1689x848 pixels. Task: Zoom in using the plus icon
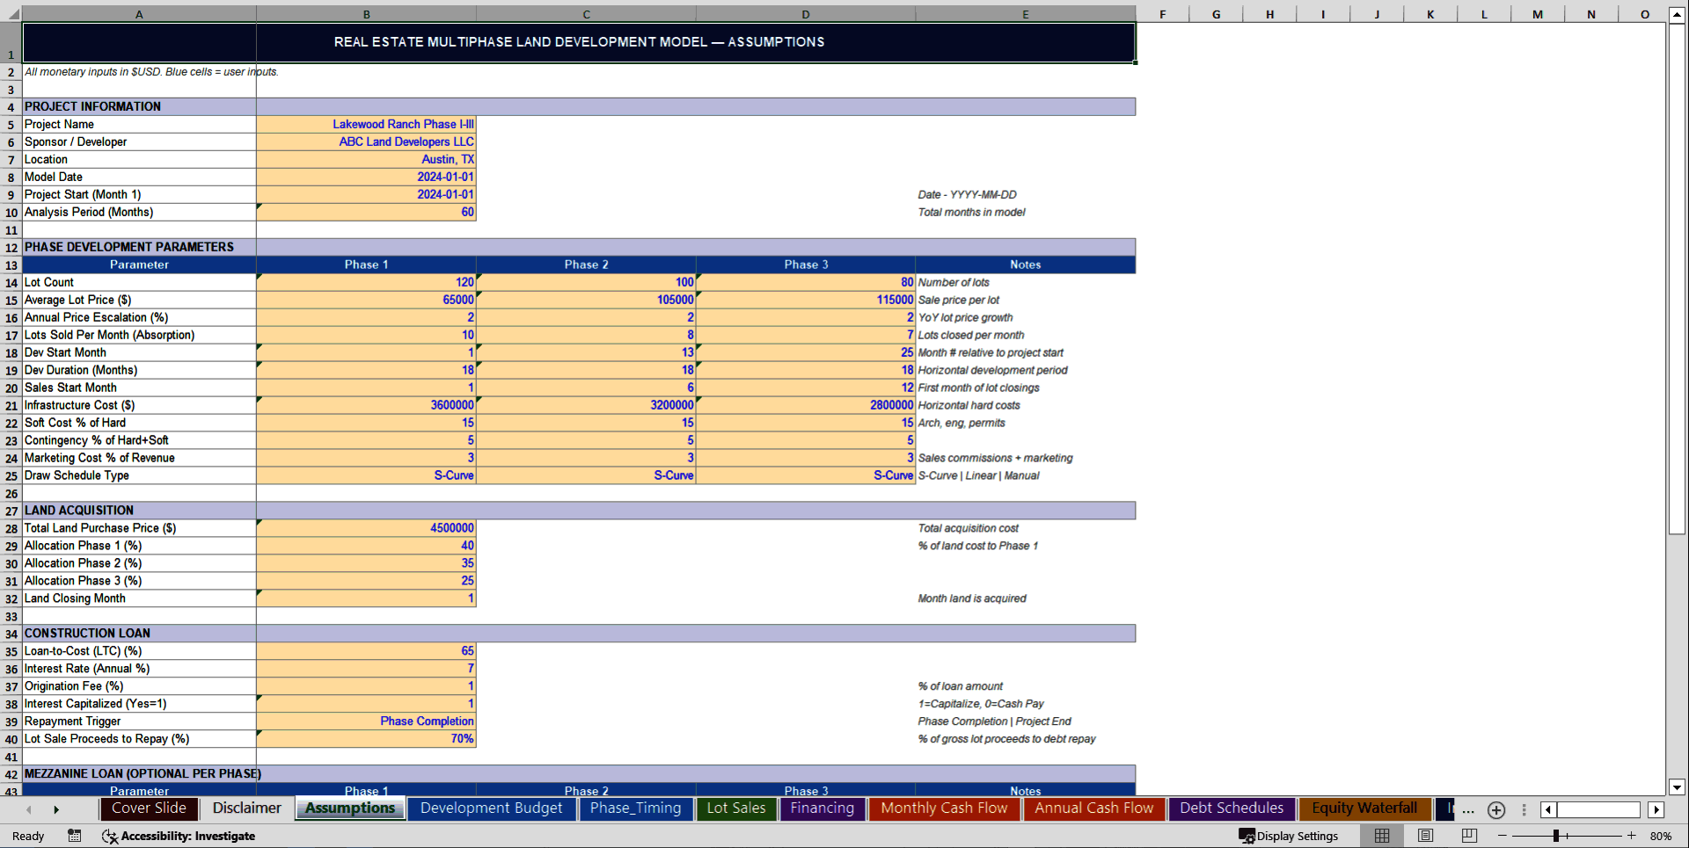[x=1632, y=836]
